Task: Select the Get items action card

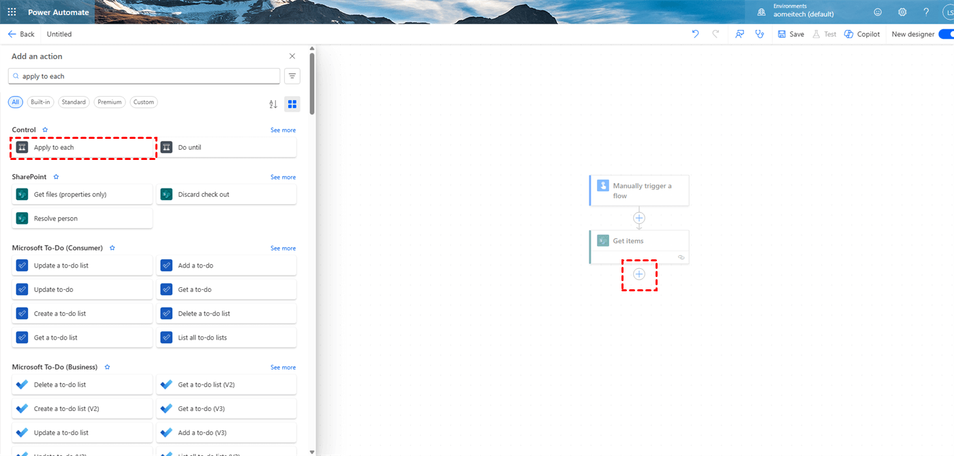Action: click(x=639, y=246)
